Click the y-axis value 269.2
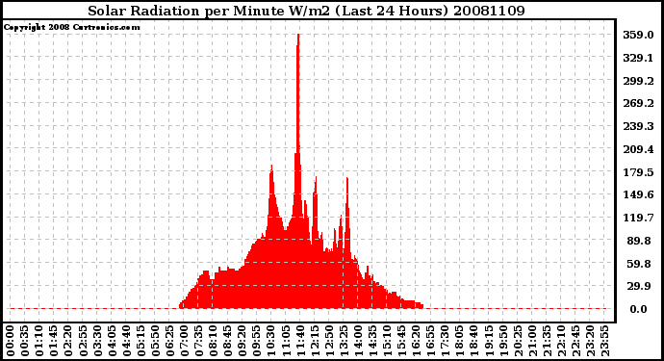The height and width of the screenshot is (361, 664). coord(638,103)
